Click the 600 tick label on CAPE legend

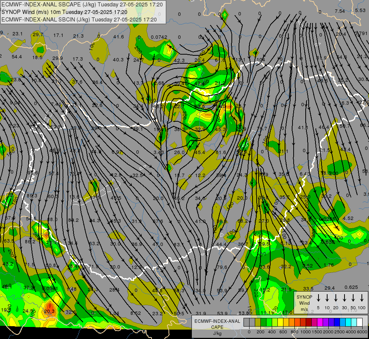[x=283, y=332]
